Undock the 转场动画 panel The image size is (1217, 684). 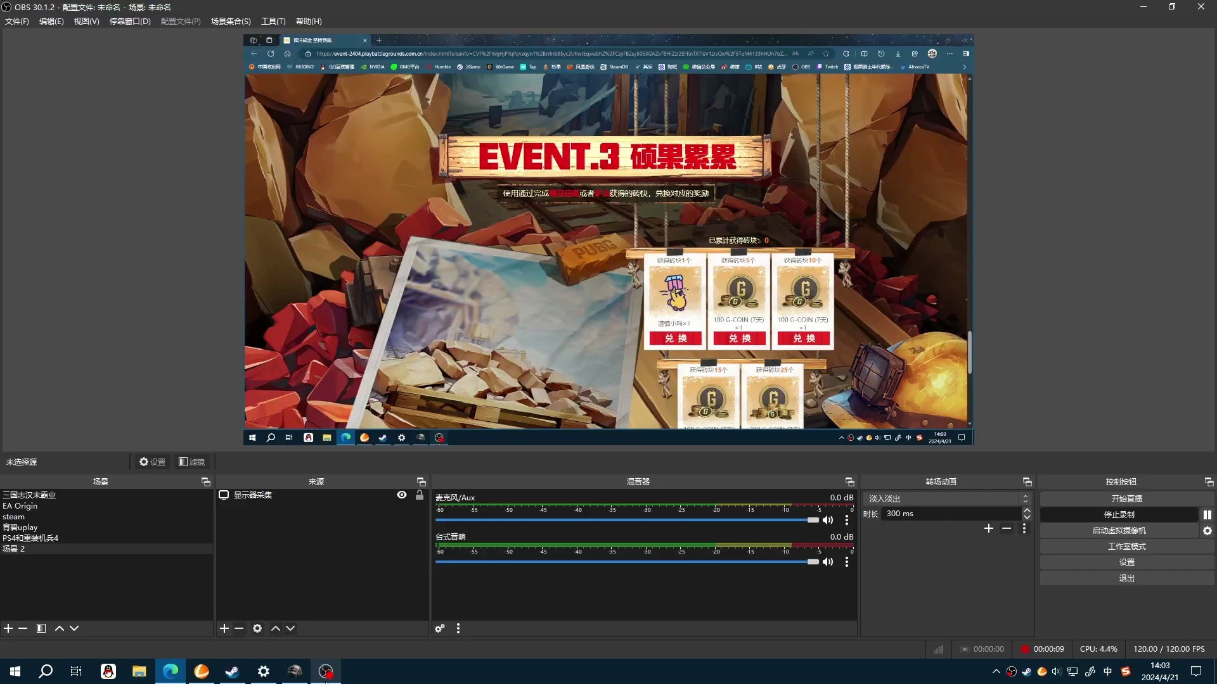[1027, 482]
